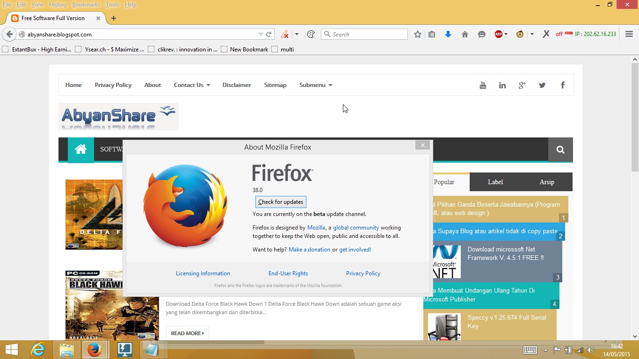Click the red flag IP indicator
Image resolution: width=639 pixels, height=359 pixels.
[x=569, y=34]
